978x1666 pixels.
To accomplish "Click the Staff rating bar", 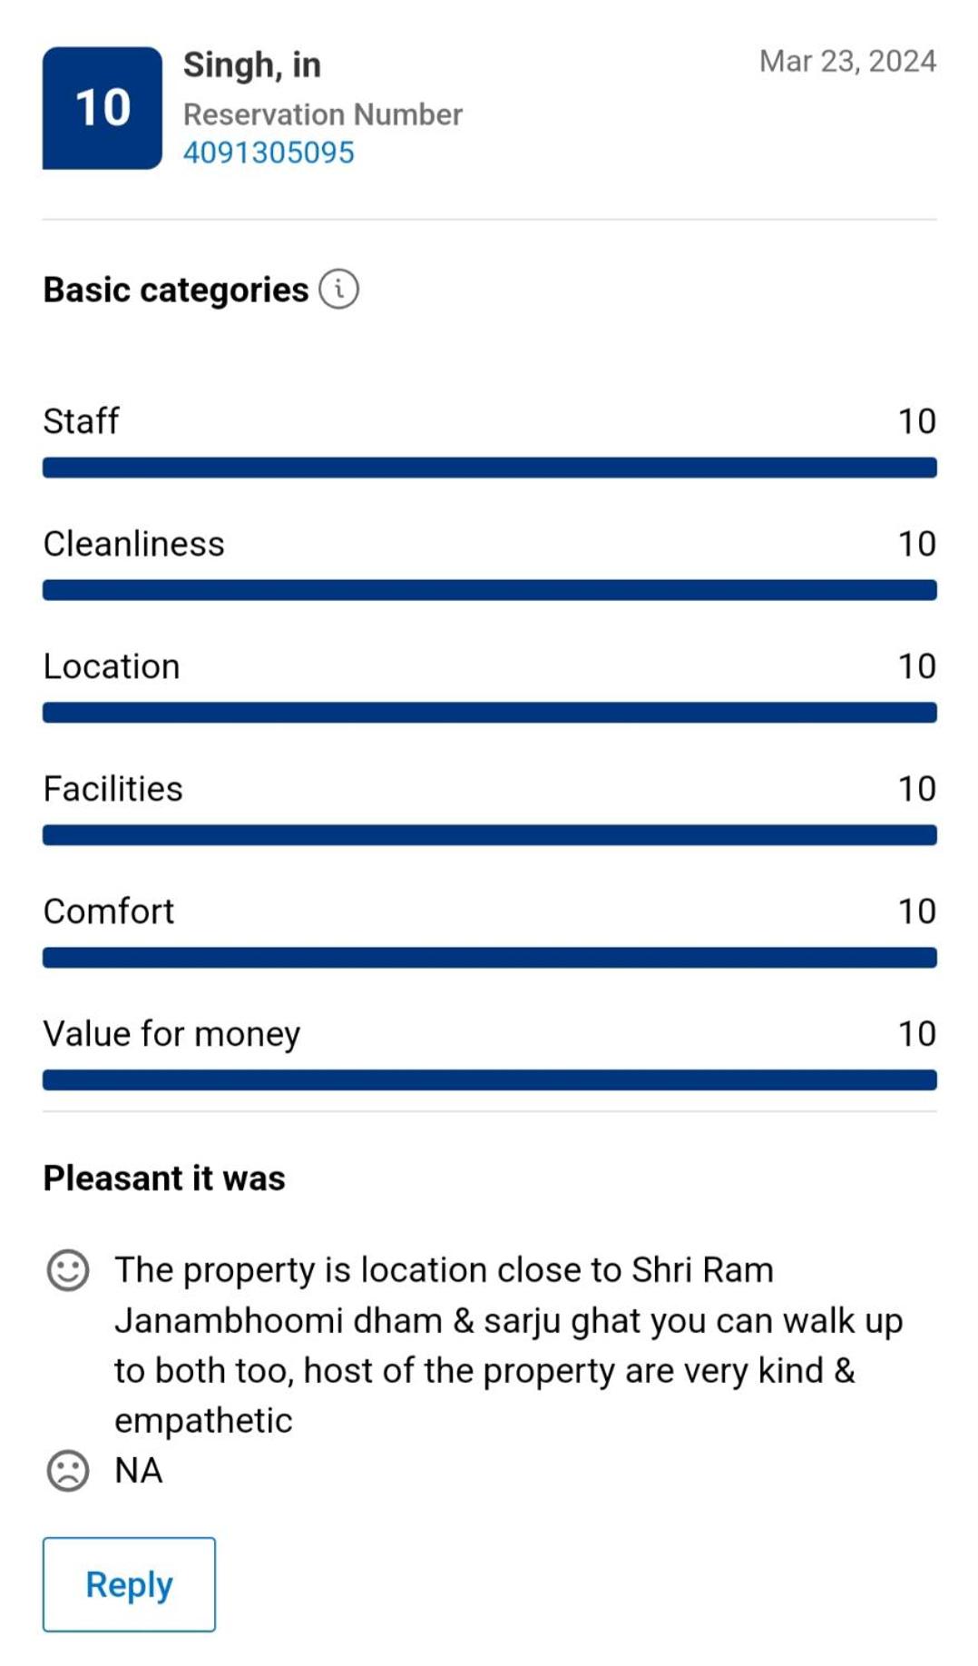I will 489,468.
